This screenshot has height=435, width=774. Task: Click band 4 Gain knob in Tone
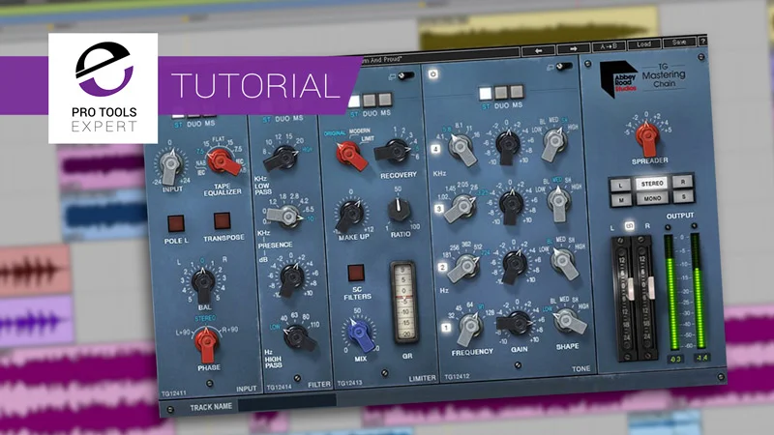(x=507, y=145)
